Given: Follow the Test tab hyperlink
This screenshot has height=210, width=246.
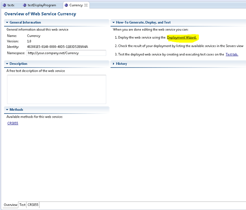Looking at the screenshot, I should [x=232, y=54].
